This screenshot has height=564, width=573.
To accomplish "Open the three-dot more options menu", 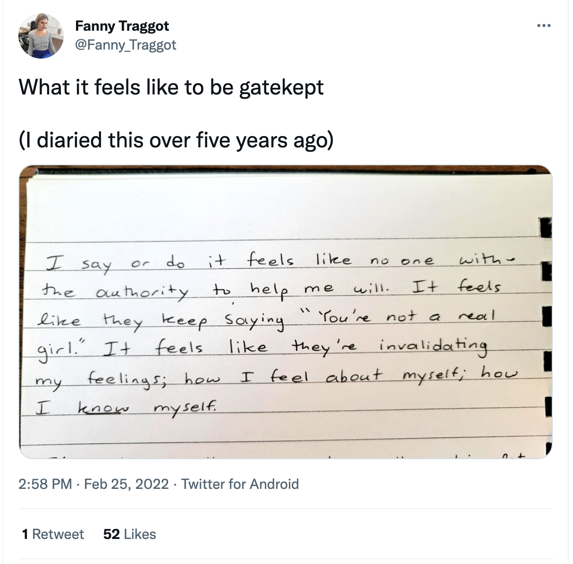I will 544,26.
